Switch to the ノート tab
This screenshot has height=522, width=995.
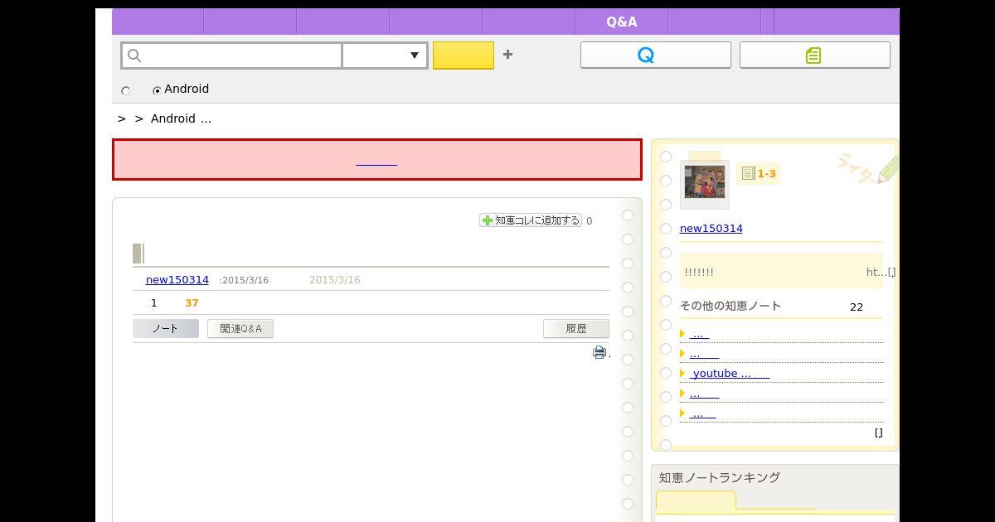pyautogui.click(x=166, y=329)
